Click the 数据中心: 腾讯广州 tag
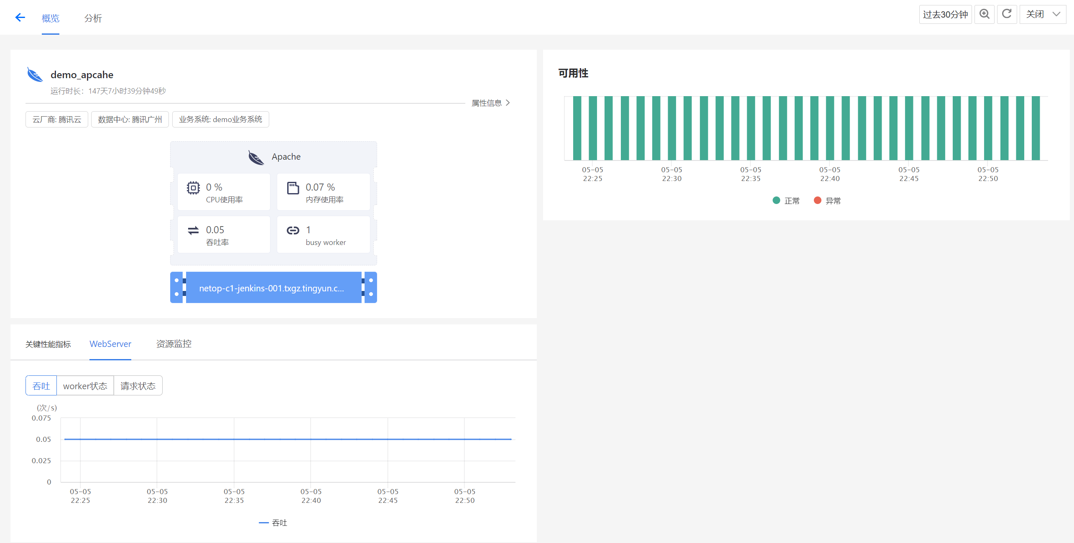The image size is (1074, 543). coord(130,120)
